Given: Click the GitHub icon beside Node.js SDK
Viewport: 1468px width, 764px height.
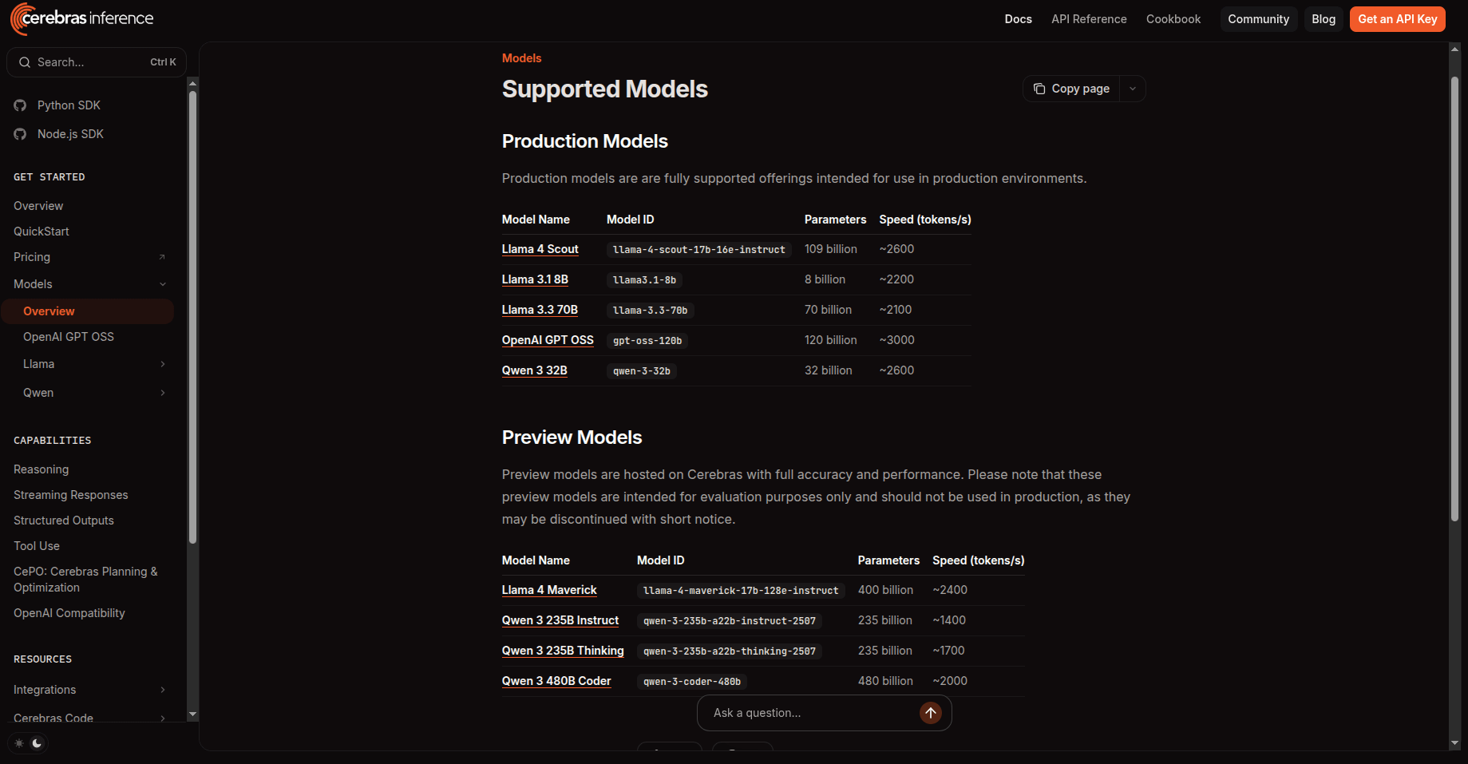Looking at the screenshot, I should coord(20,134).
